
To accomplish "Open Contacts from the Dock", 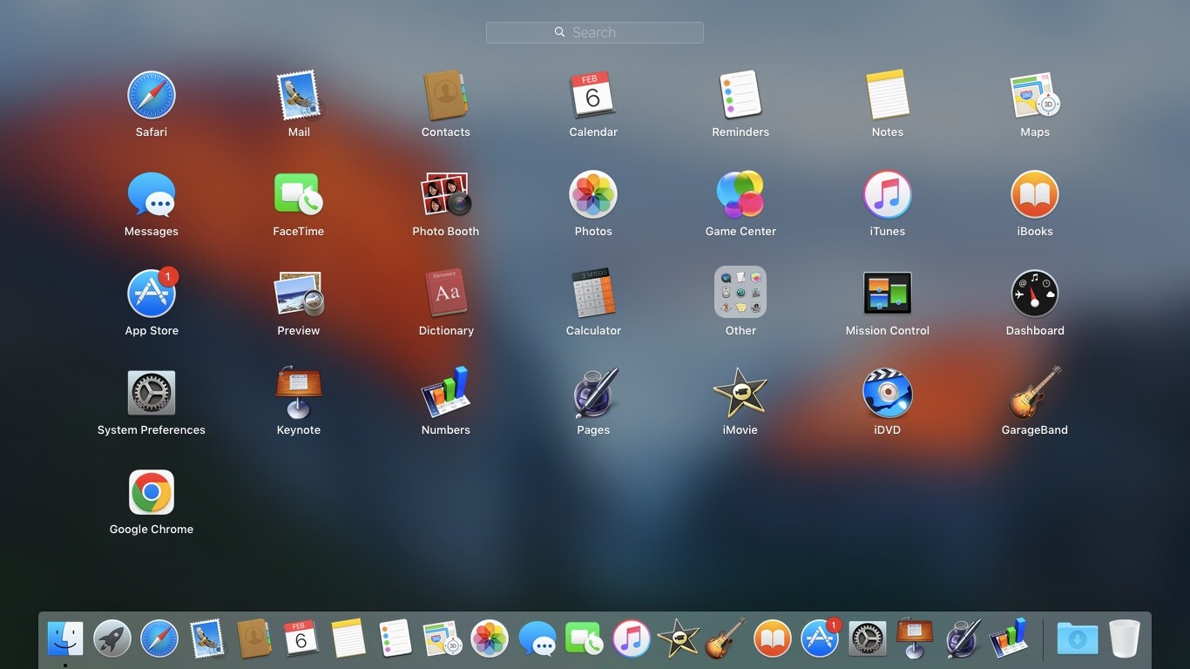I will [254, 639].
